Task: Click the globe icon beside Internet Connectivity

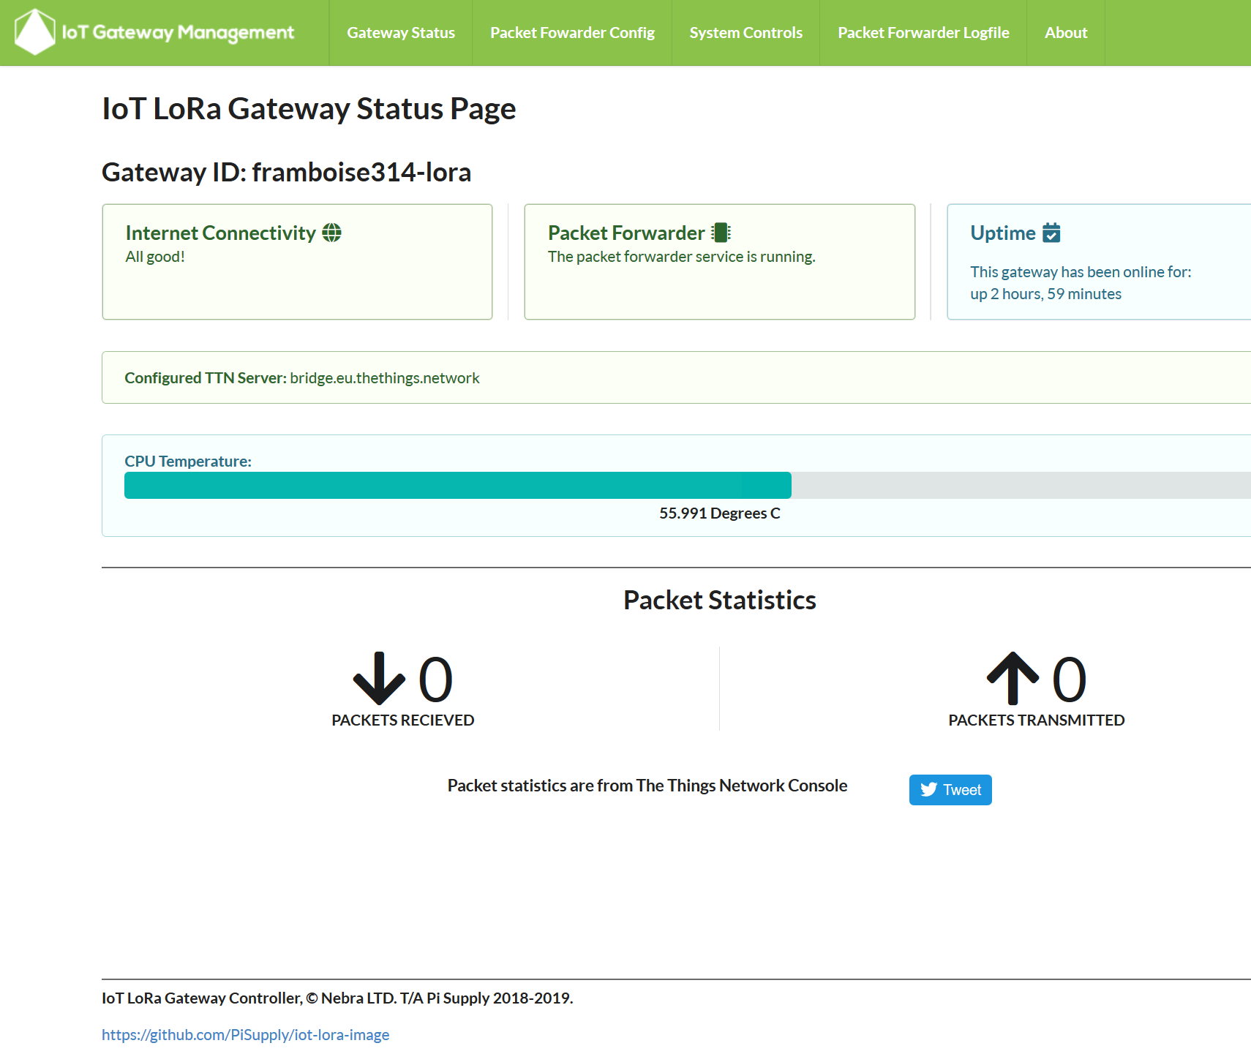Action: pyautogui.click(x=332, y=233)
